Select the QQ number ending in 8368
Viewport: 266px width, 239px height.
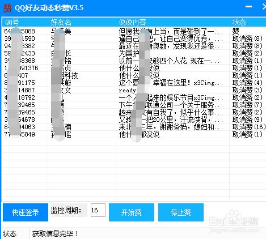pos(20,61)
